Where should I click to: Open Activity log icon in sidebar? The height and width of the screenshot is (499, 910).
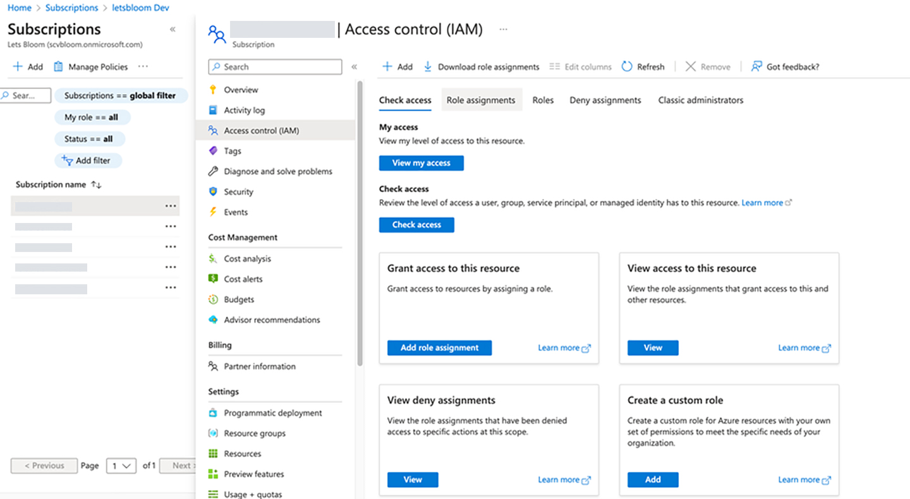(x=213, y=110)
